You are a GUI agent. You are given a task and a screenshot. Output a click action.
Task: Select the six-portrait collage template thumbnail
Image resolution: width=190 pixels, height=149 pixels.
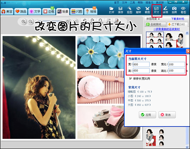click(155, 40)
